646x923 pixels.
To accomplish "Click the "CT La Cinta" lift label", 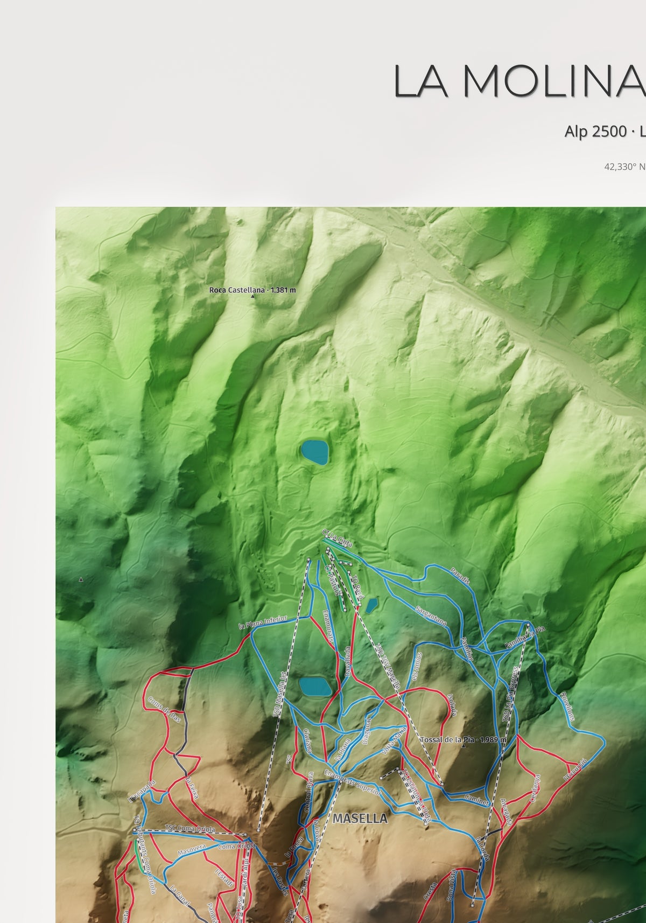I will click(337, 539).
